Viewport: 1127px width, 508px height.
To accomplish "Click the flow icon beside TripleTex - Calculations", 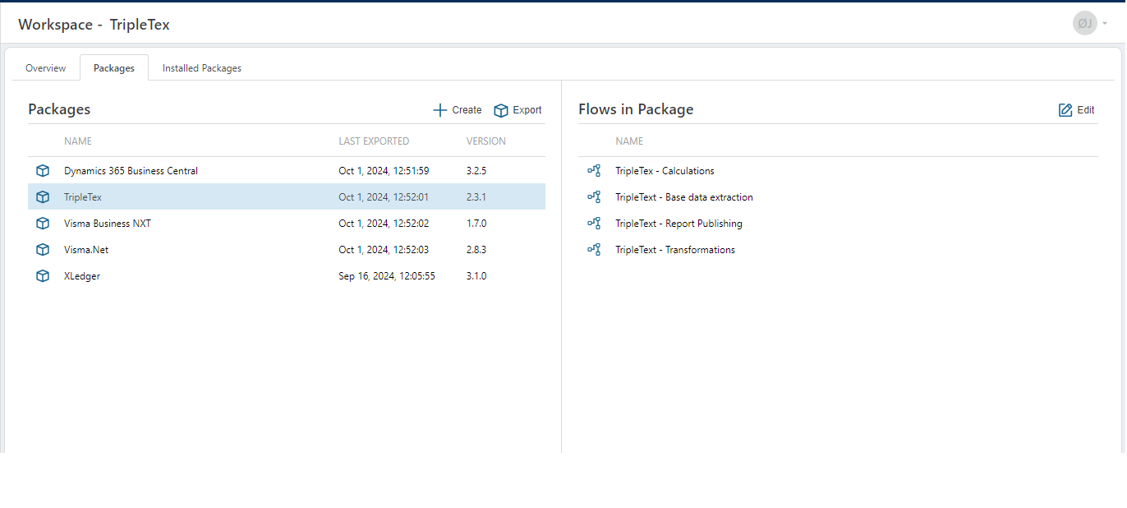I will click(x=594, y=171).
